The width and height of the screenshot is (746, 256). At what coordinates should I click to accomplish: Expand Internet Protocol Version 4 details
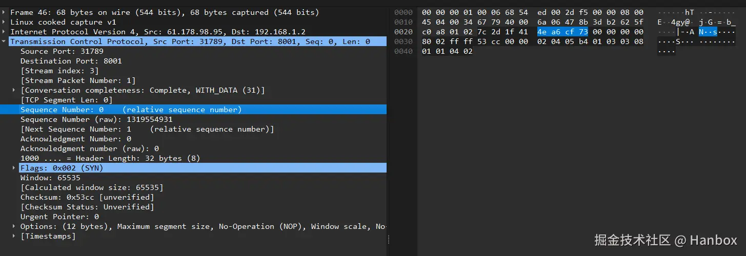click(x=4, y=32)
